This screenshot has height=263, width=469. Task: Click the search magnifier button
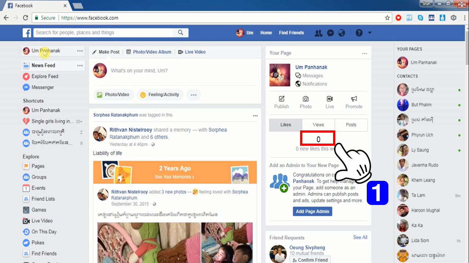tap(181, 33)
